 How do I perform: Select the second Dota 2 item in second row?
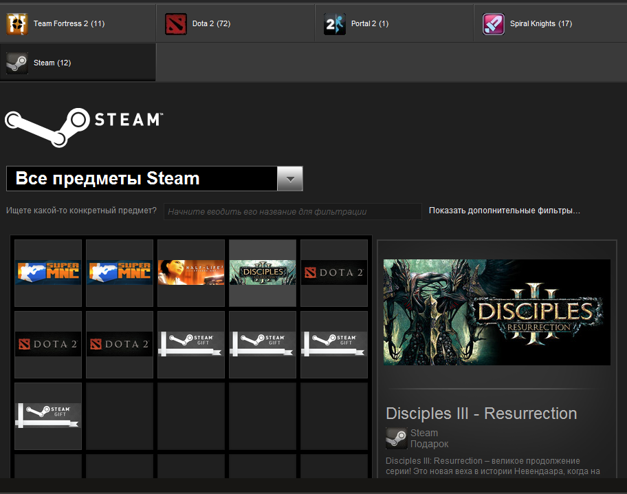120,345
